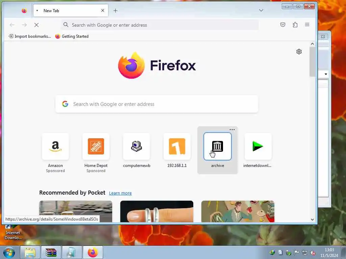Open the Save to Pocket icon
The image size is (346, 259).
click(283, 25)
